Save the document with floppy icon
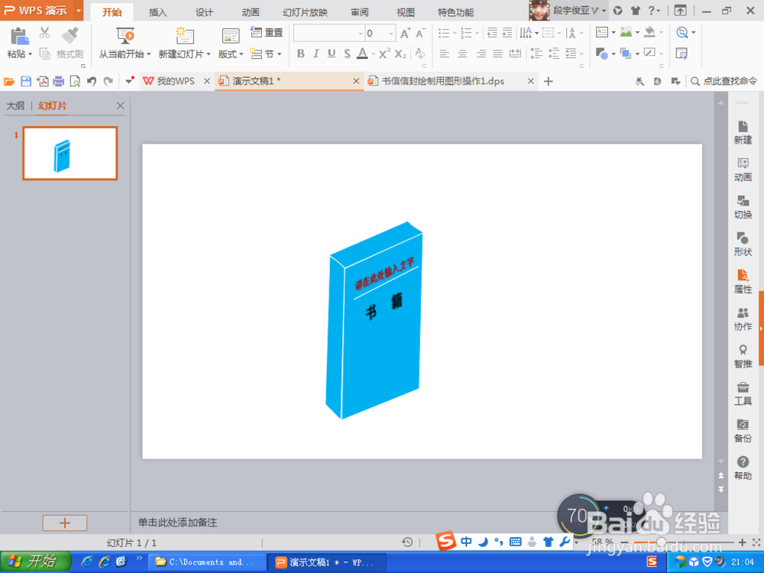The width and height of the screenshot is (764, 573). coord(26,82)
